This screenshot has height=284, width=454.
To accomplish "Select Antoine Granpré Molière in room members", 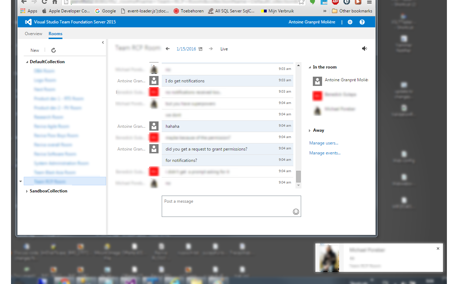I will pyautogui.click(x=340, y=81).
